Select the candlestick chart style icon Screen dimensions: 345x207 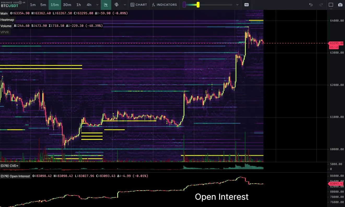[x=106, y=5]
